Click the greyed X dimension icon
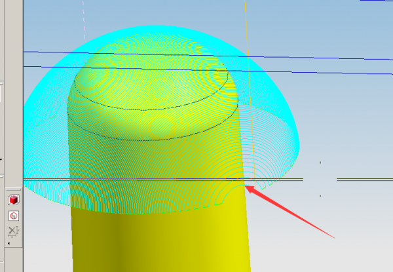This screenshot has width=393, height=272. 14,231
